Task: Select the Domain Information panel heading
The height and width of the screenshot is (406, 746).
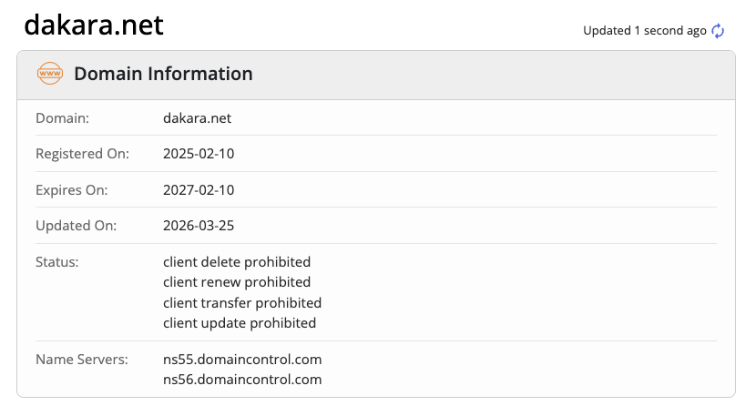Action: tap(163, 74)
